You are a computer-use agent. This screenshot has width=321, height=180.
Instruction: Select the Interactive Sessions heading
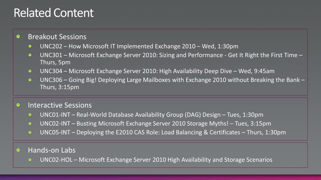(x=60, y=105)
